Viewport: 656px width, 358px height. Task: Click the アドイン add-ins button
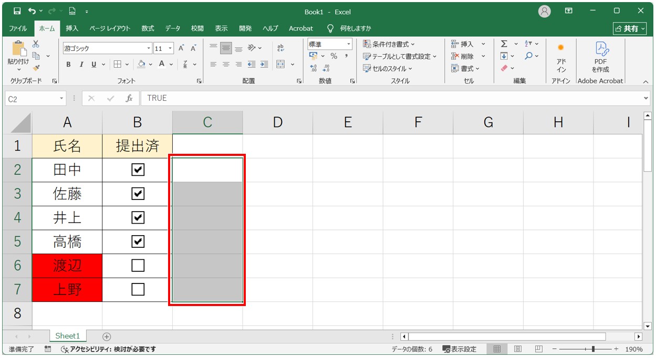point(561,57)
